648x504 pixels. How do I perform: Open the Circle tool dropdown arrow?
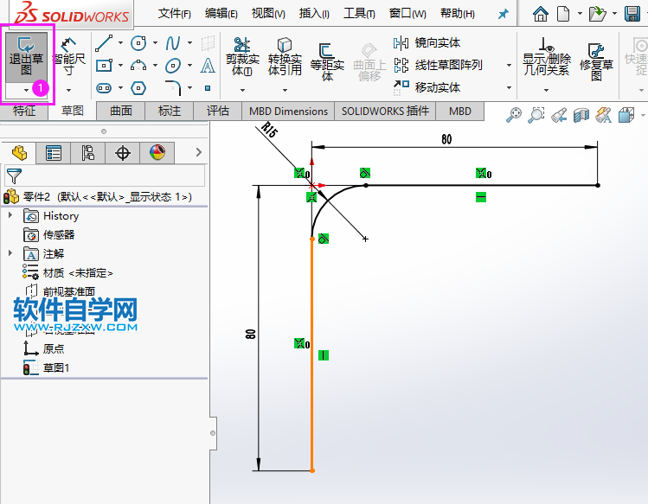[x=155, y=42]
